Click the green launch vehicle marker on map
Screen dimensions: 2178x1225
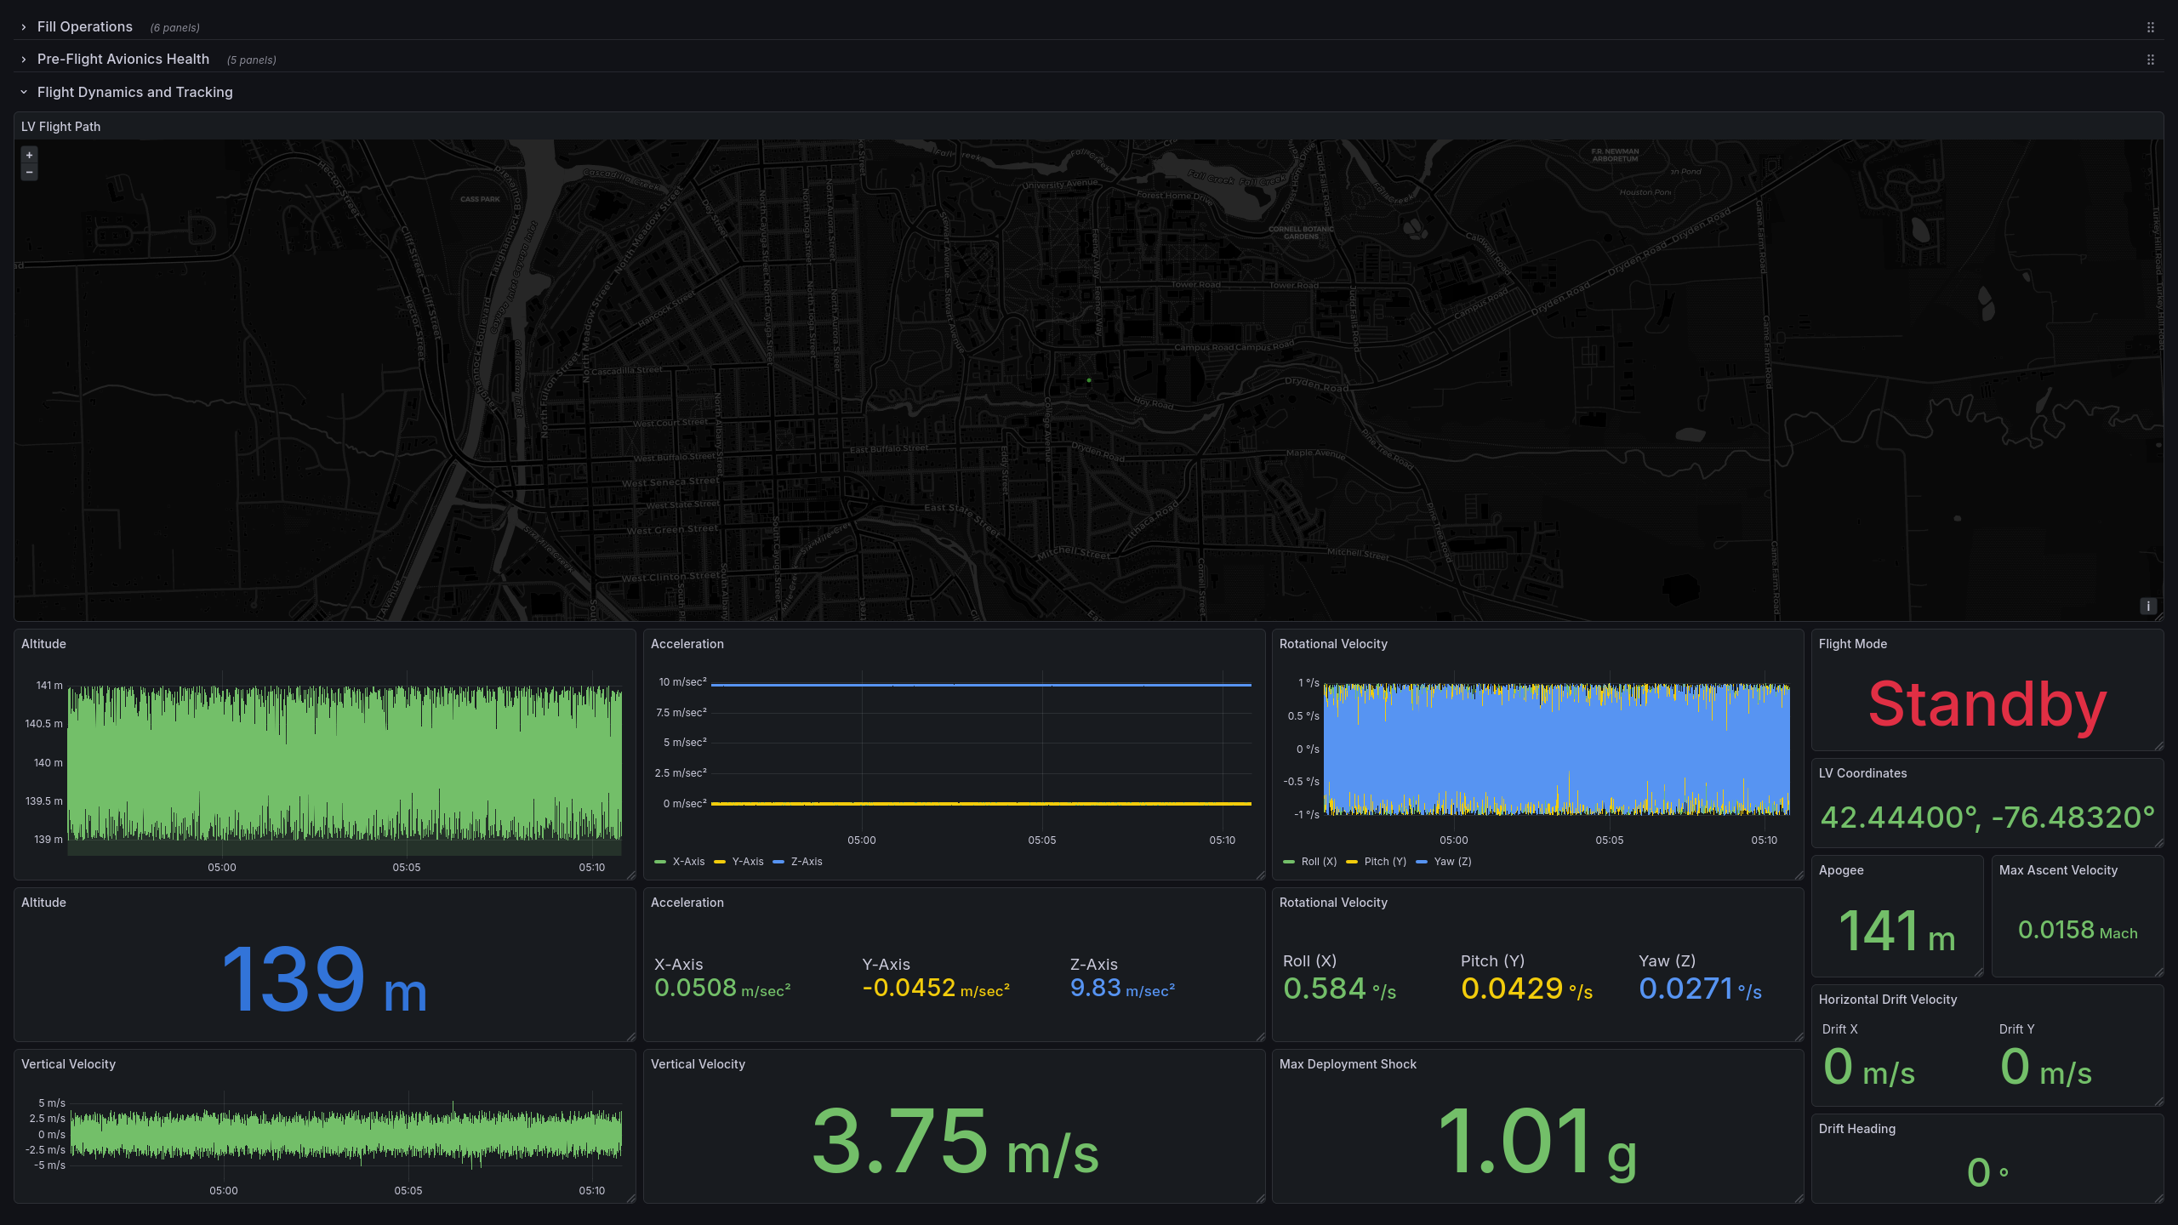click(x=1089, y=380)
